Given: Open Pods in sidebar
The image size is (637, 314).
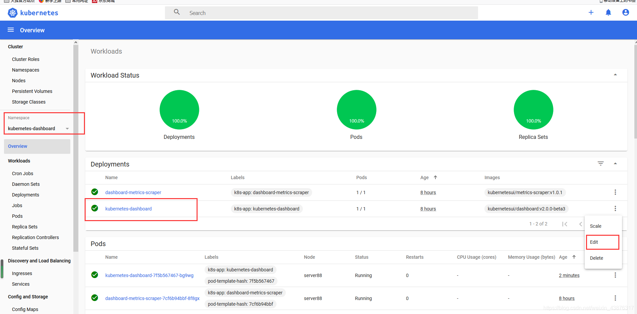Looking at the screenshot, I should point(17,216).
